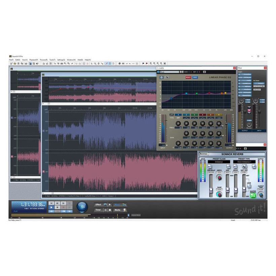276x276 pixels.
Task: Click the fast forward transport button
Action: [63, 203]
